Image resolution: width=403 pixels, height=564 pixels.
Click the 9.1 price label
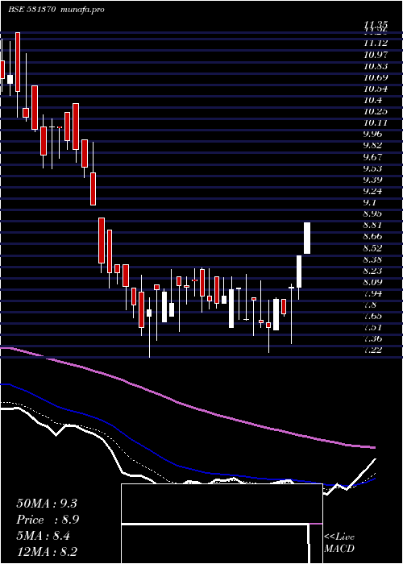(370, 201)
